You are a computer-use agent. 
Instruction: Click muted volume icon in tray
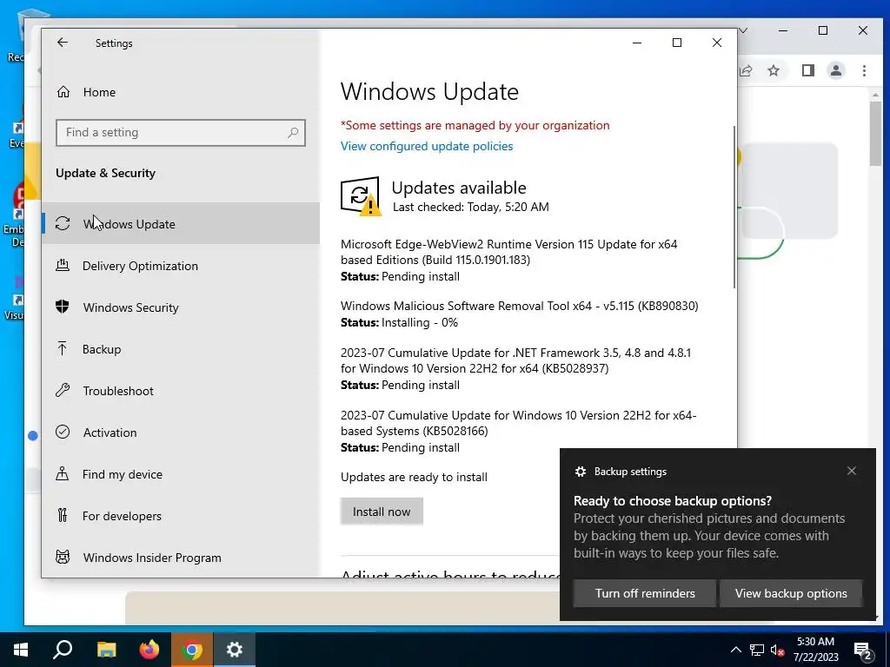pos(778,650)
